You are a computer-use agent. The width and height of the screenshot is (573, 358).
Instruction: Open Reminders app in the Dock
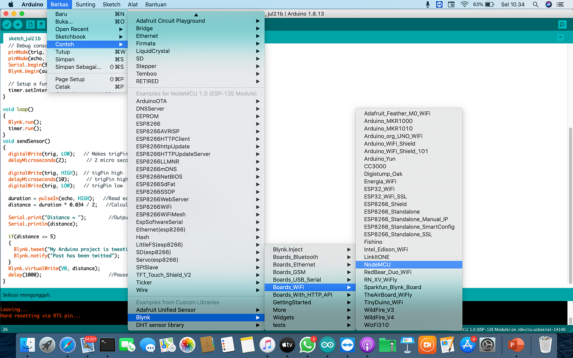pyautogui.click(x=227, y=345)
